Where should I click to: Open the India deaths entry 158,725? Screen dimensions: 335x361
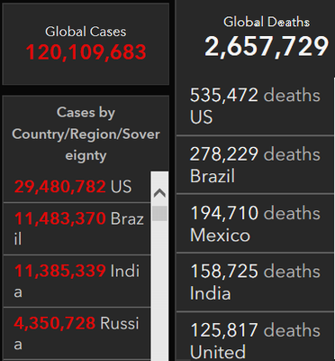pos(255,282)
